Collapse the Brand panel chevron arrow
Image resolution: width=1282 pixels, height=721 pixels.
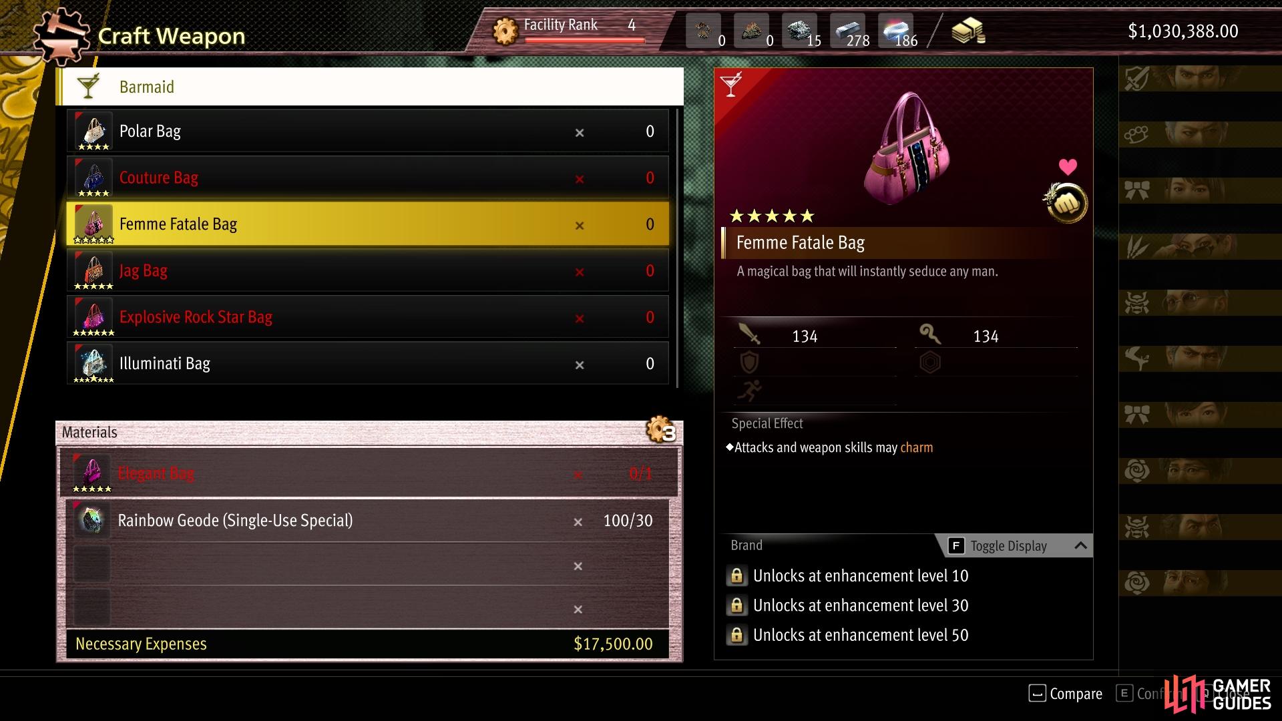point(1080,545)
